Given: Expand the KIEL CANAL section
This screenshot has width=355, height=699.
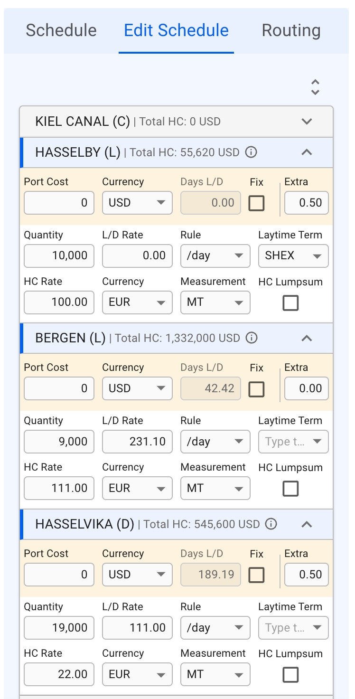Looking at the screenshot, I should (x=307, y=121).
